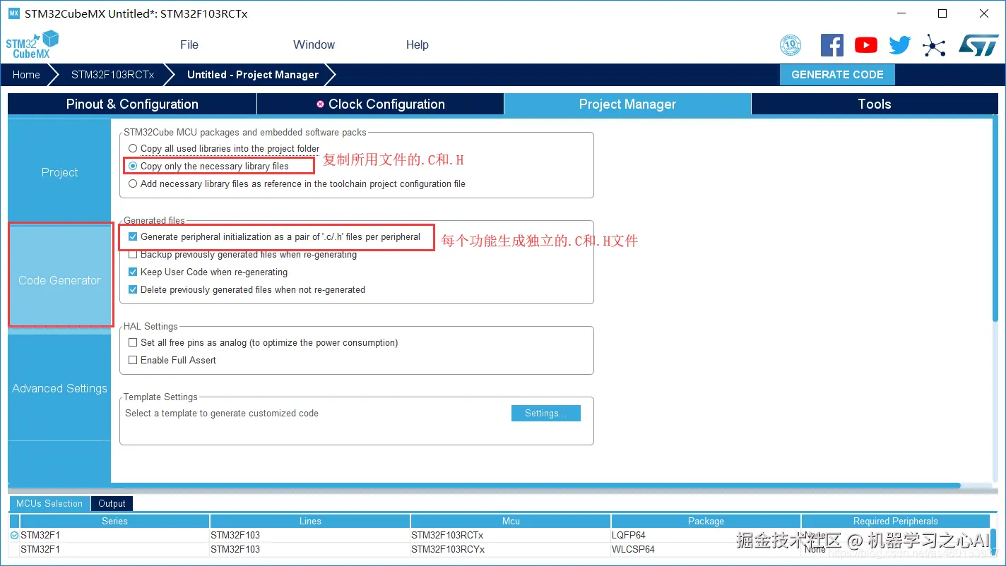Image resolution: width=1006 pixels, height=566 pixels.
Task: Switch to the Tools tab
Action: [875, 104]
